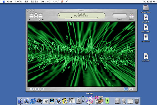Skip to the next track
Viewport: 157px width, 105px height.
[x=40, y=15]
